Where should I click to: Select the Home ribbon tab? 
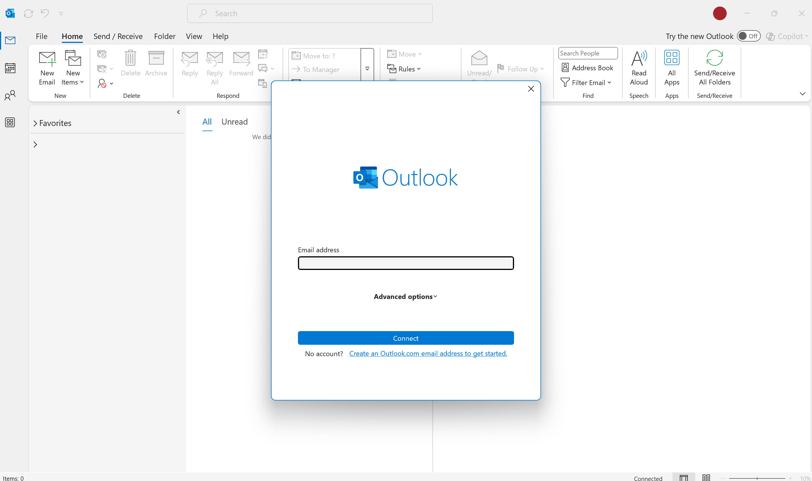pos(72,36)
